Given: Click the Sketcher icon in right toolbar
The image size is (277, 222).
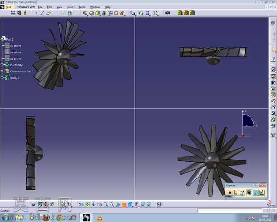Looking at the screenshot, I should coord(273,60).
